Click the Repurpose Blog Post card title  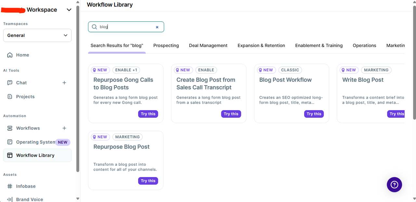point(122,147)
